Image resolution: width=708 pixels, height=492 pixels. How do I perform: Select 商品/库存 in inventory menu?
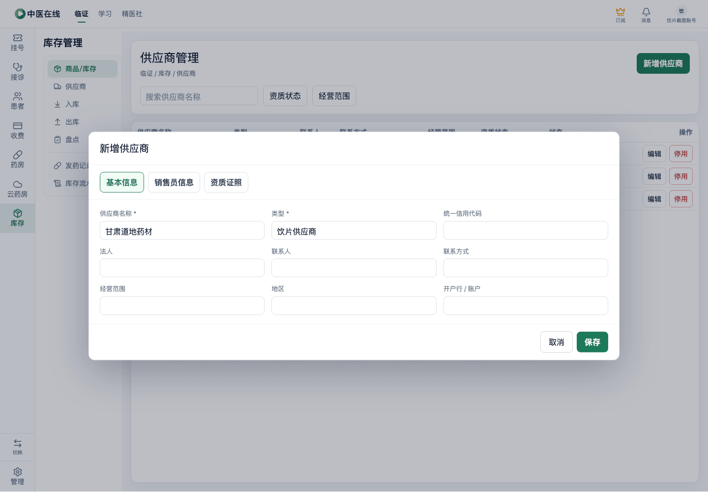[83, 69]
